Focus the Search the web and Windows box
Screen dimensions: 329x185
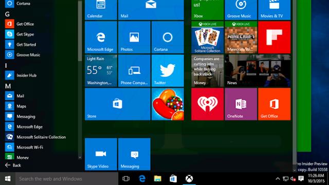coord(67,179)
